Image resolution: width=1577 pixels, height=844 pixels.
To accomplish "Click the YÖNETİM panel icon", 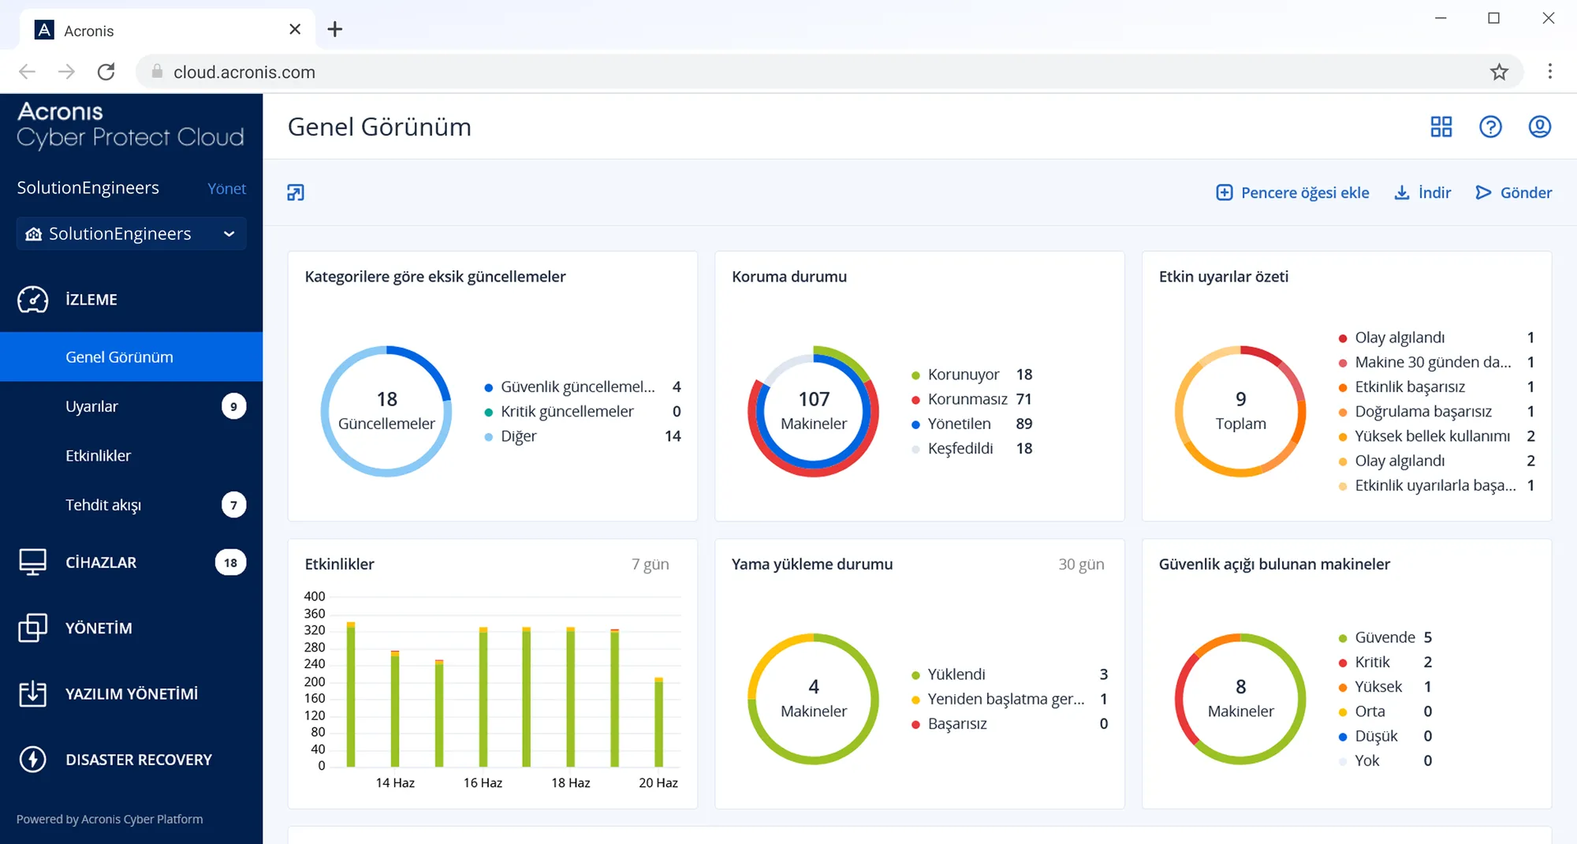I will click(x=32, y=628).
